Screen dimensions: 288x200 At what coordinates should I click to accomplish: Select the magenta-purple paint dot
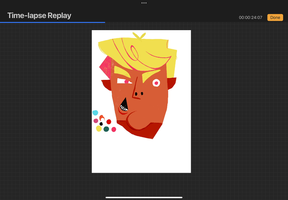[96, 121]
